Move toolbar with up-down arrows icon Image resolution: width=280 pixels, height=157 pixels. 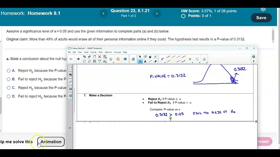[254, 61]
